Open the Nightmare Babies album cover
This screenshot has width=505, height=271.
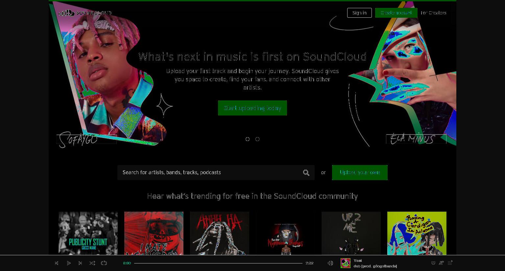(x=285, y=233)
